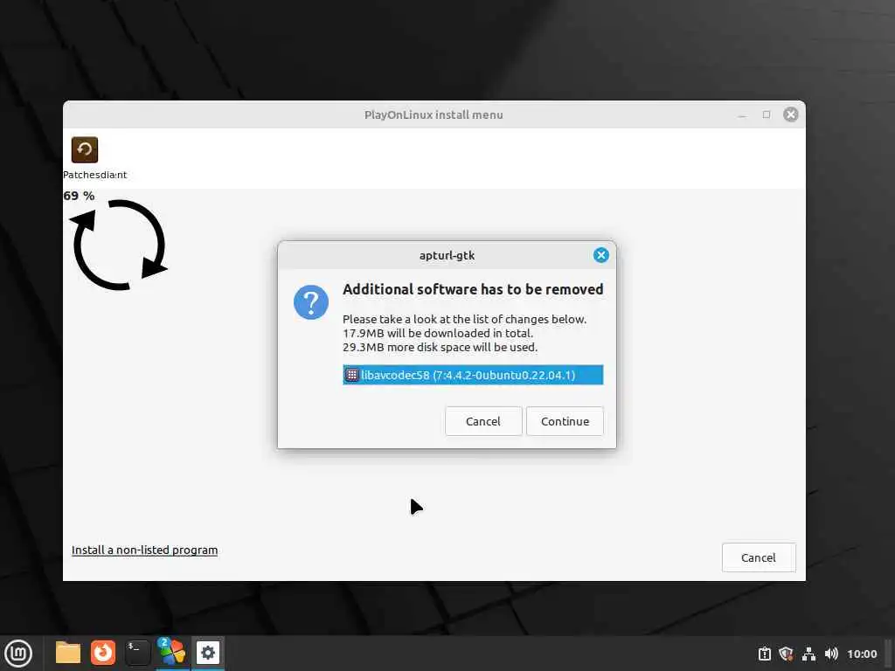Click 'Additional software has to be removed' heading
Viewport: 895px width, 671px height.
473,289
